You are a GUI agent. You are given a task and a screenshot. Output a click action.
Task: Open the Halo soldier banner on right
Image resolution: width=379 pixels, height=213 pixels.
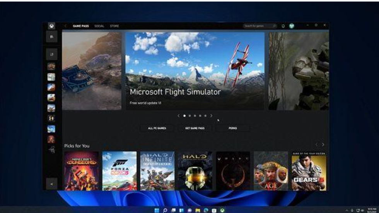coord(299,71)
